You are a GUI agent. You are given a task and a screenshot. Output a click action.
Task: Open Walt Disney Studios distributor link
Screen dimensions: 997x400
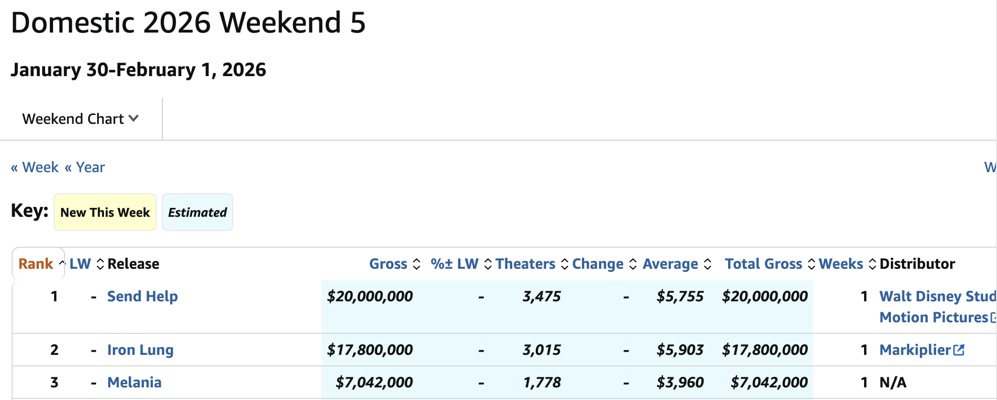(937, 297)
